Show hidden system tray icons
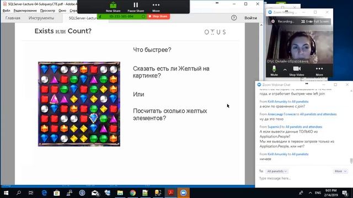 (310, 193)
